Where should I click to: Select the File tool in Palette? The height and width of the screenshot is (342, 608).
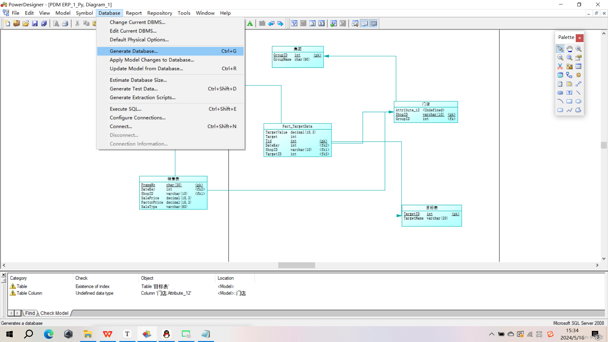560,84
